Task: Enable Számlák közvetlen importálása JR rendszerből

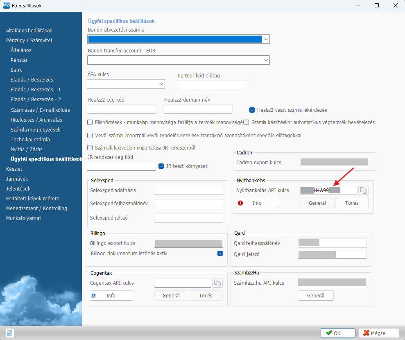Action: [90, 147]
